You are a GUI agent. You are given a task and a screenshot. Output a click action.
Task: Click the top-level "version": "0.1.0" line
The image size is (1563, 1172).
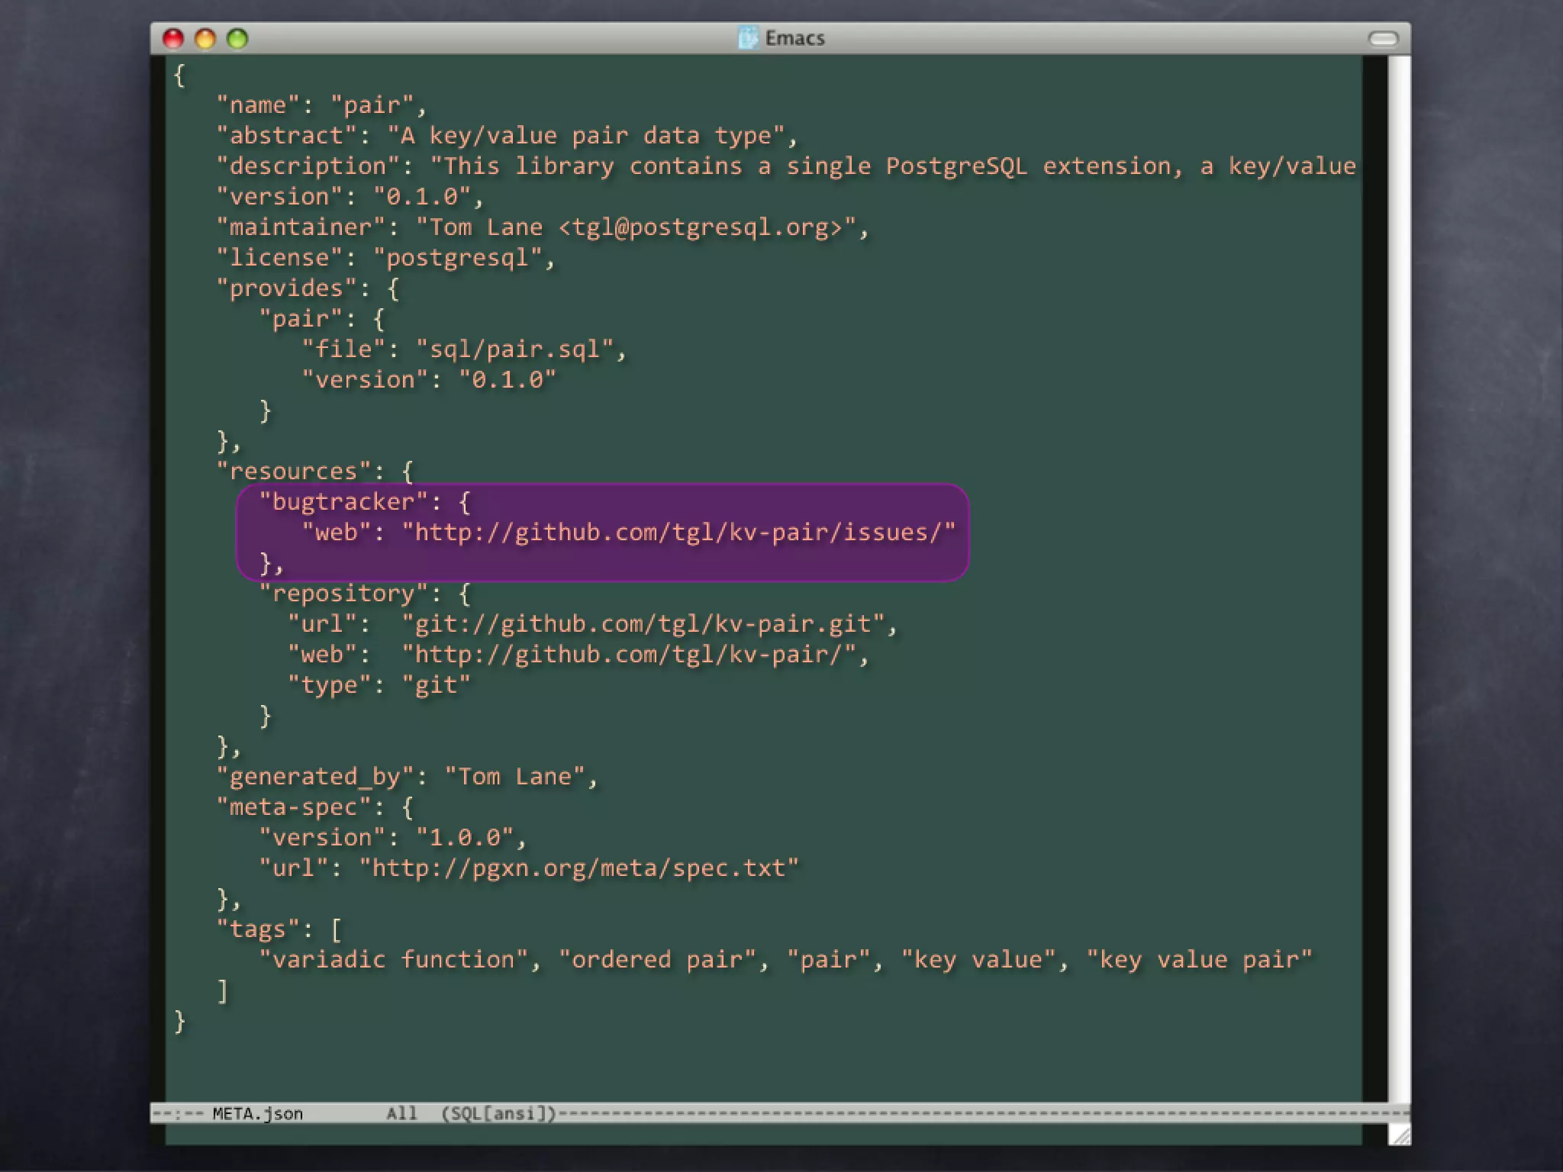coord(350,197)
